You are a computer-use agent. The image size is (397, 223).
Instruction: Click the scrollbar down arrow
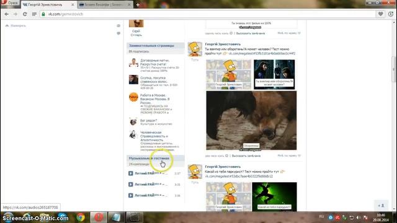coord(394,209)
